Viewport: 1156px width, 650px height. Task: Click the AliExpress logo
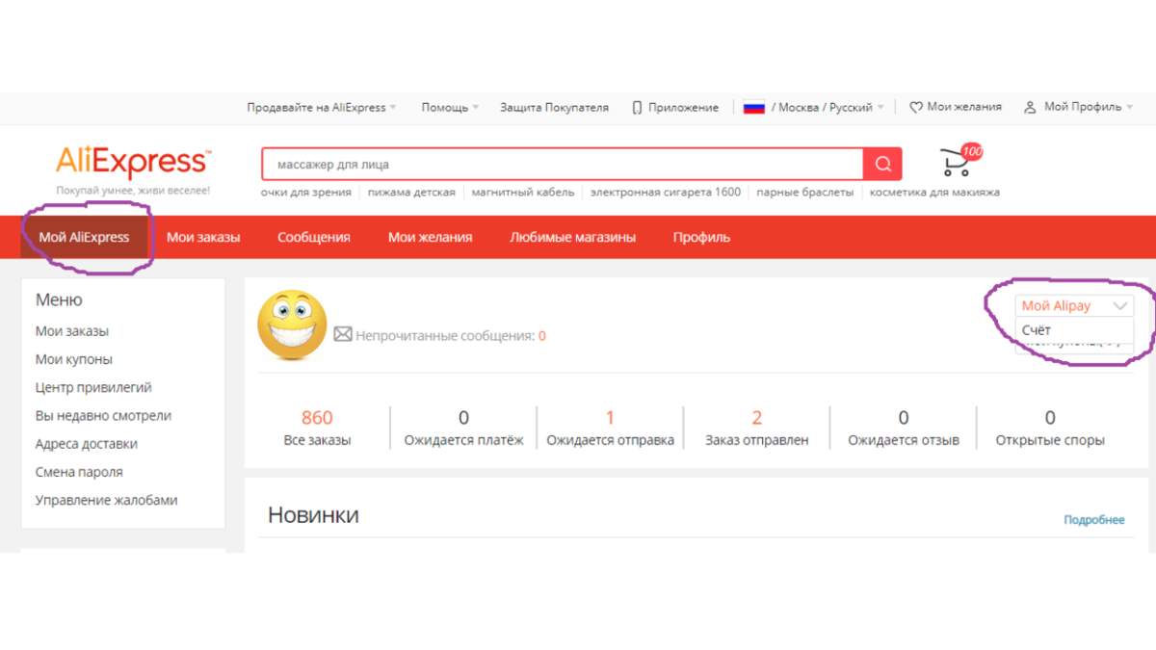click(x=133, y=161)
